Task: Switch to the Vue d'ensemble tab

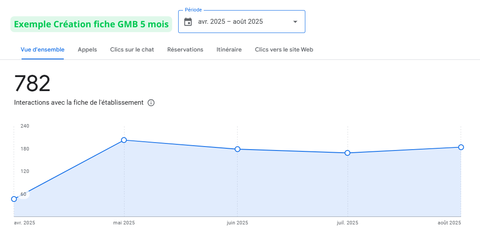Action: (x=43, y=50)
